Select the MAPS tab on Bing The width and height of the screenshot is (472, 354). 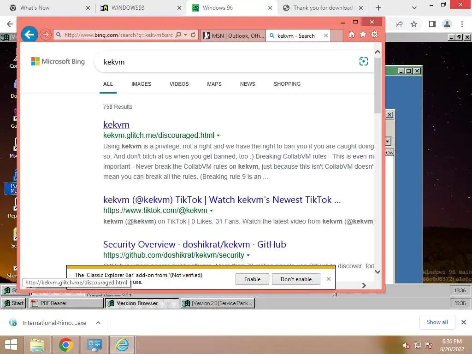pos(214,84)
